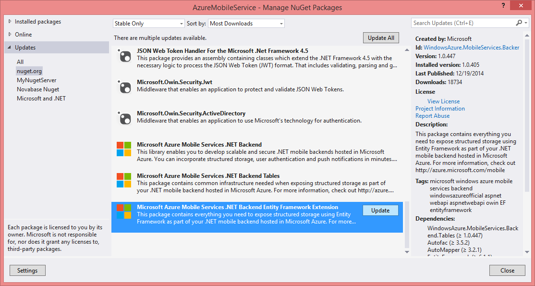
Task: Open the Stable Only filter dropdown
Action: (149, 23)
